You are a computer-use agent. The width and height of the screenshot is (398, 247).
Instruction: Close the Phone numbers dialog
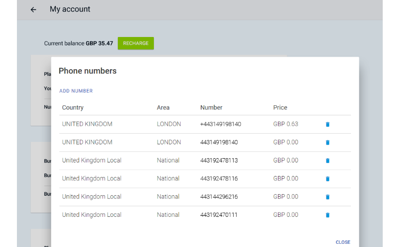(343, 242)
